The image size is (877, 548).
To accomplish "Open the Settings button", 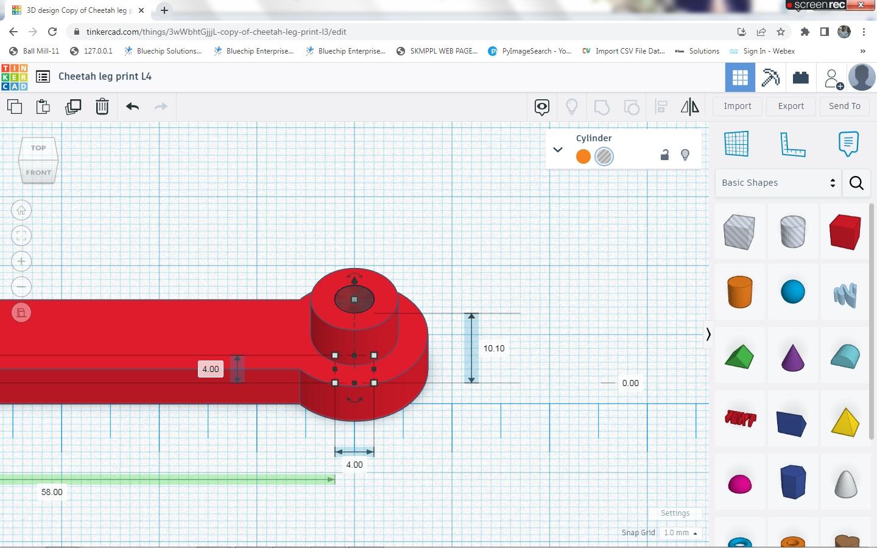I will (675, 513).
